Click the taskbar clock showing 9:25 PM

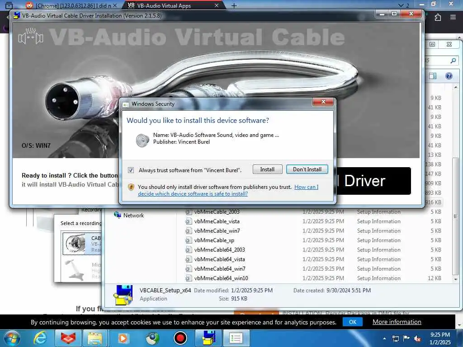[440, 338]
